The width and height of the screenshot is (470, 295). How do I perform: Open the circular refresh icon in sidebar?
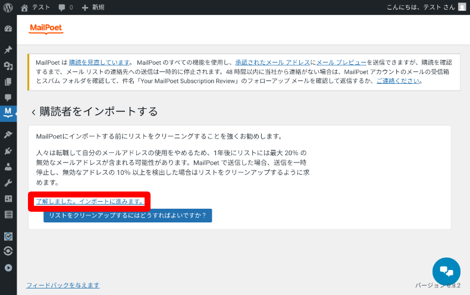pyautogui.click(x=8, y=251)
